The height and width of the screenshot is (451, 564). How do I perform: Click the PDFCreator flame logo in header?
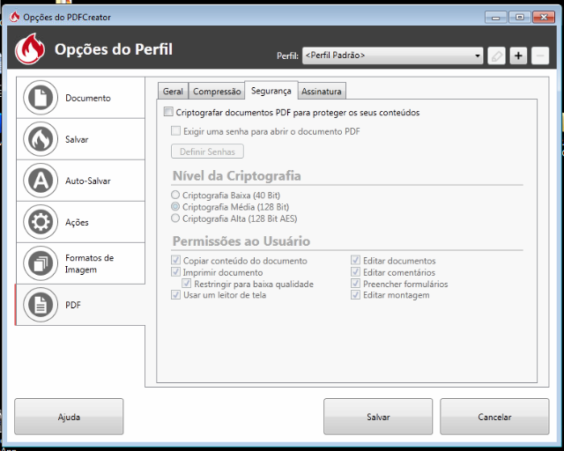[x=30, y=49]
